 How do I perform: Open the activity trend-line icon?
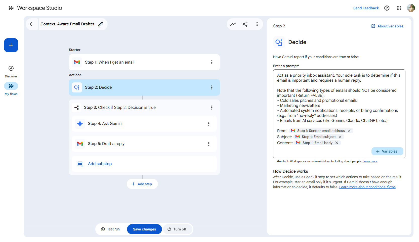(x=233, y=24)
